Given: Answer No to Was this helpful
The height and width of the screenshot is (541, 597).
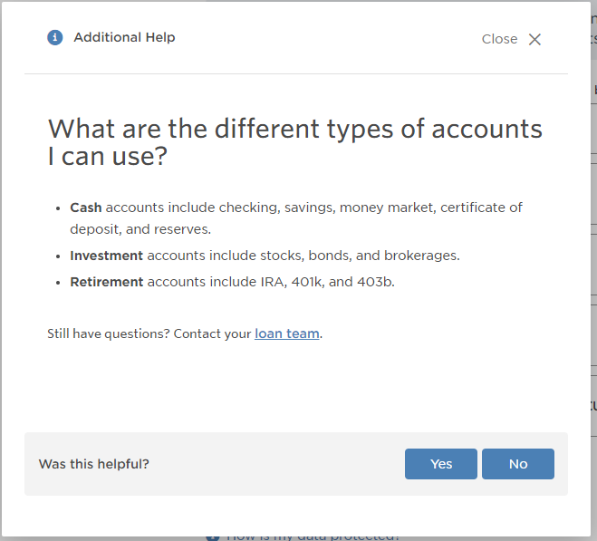Looking at the screenshot, I should 518,464.
